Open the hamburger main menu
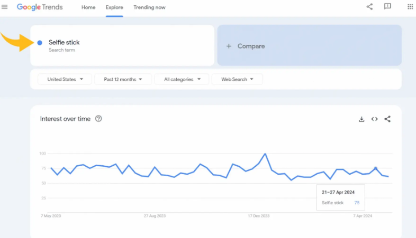This screenshot has width=416, height=238. 5,7
